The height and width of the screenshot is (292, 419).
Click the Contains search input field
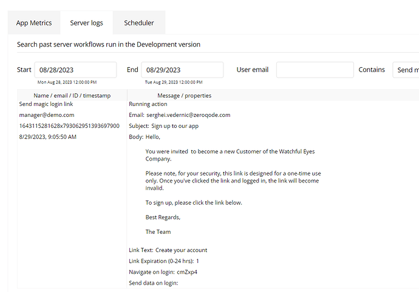click(405, 70)
